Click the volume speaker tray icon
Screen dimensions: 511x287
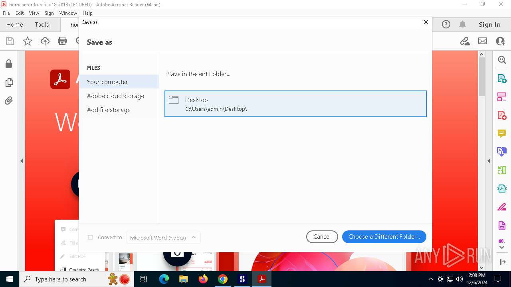click(460, 279)
